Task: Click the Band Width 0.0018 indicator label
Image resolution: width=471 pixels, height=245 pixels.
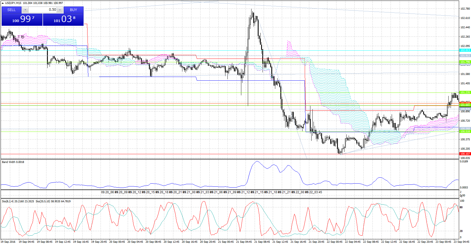Action: (13, 162)
